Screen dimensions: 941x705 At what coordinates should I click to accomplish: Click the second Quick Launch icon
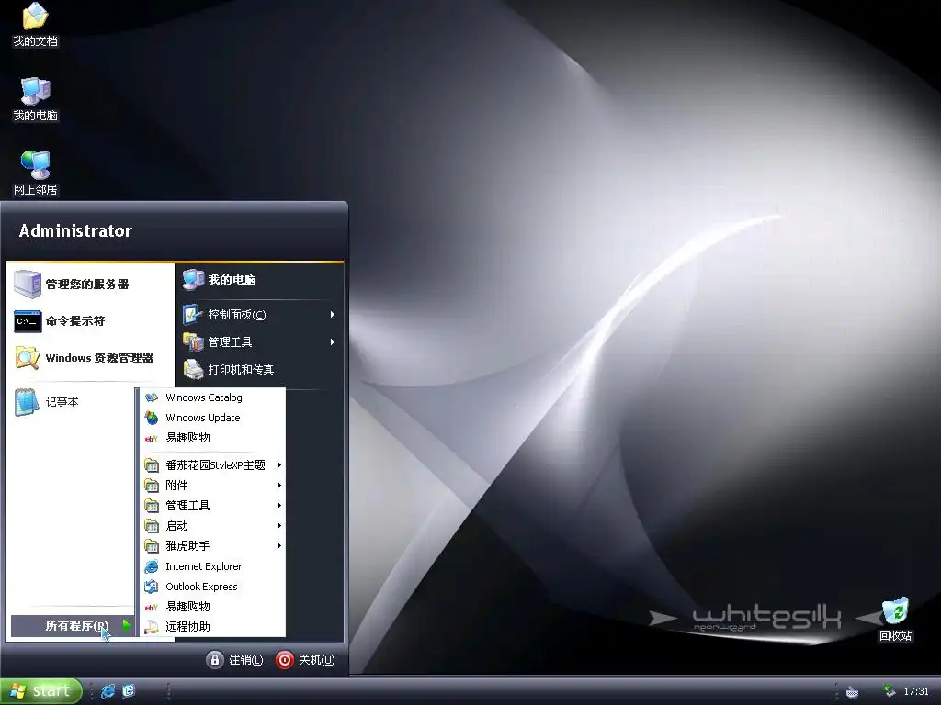coord(129,692)
